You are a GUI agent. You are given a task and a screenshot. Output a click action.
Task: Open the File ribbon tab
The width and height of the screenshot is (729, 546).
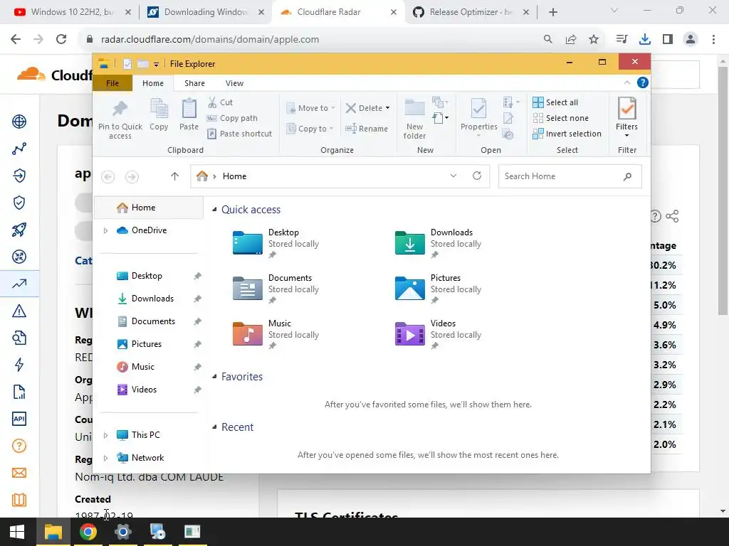[x=112, y=83]
